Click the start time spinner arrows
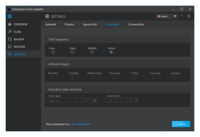Viewport: 200px width, 137px height. click(x=136, y=100)
